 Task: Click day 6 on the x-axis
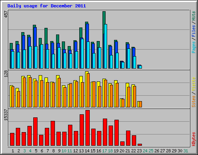42,151
